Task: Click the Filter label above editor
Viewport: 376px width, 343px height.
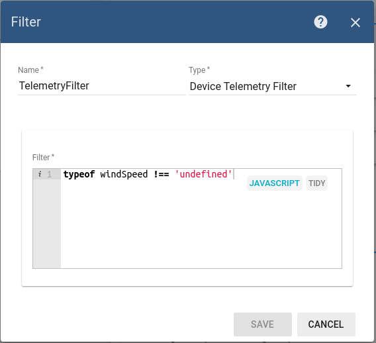Action: click(43, 158)
